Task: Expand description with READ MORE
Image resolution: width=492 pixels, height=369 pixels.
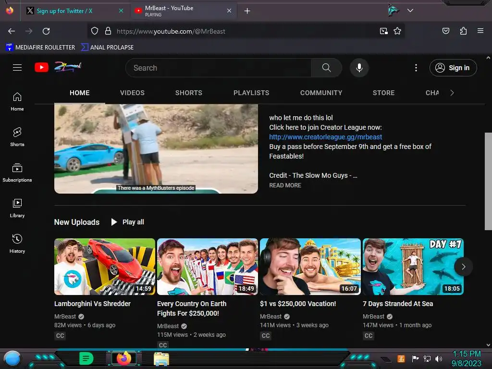Action: pos(285,185)
